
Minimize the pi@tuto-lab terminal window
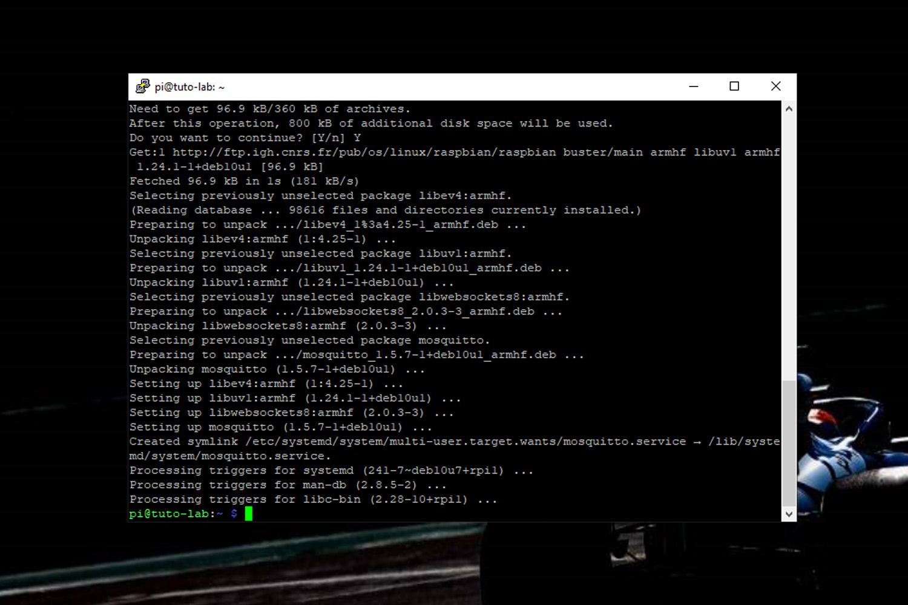694,87
